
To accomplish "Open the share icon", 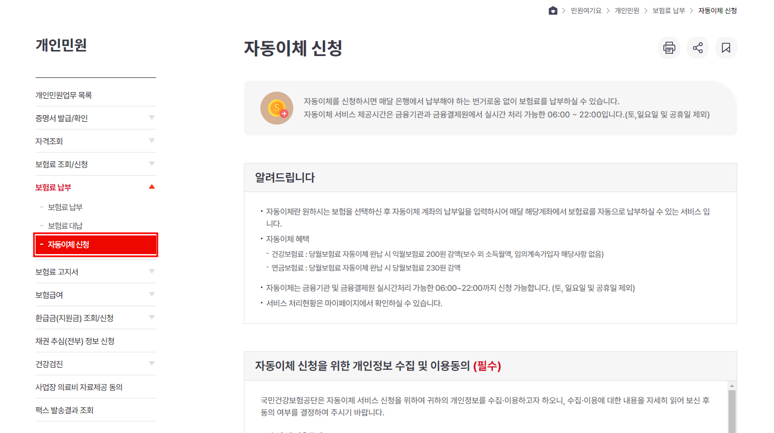I will click(697, 48).
